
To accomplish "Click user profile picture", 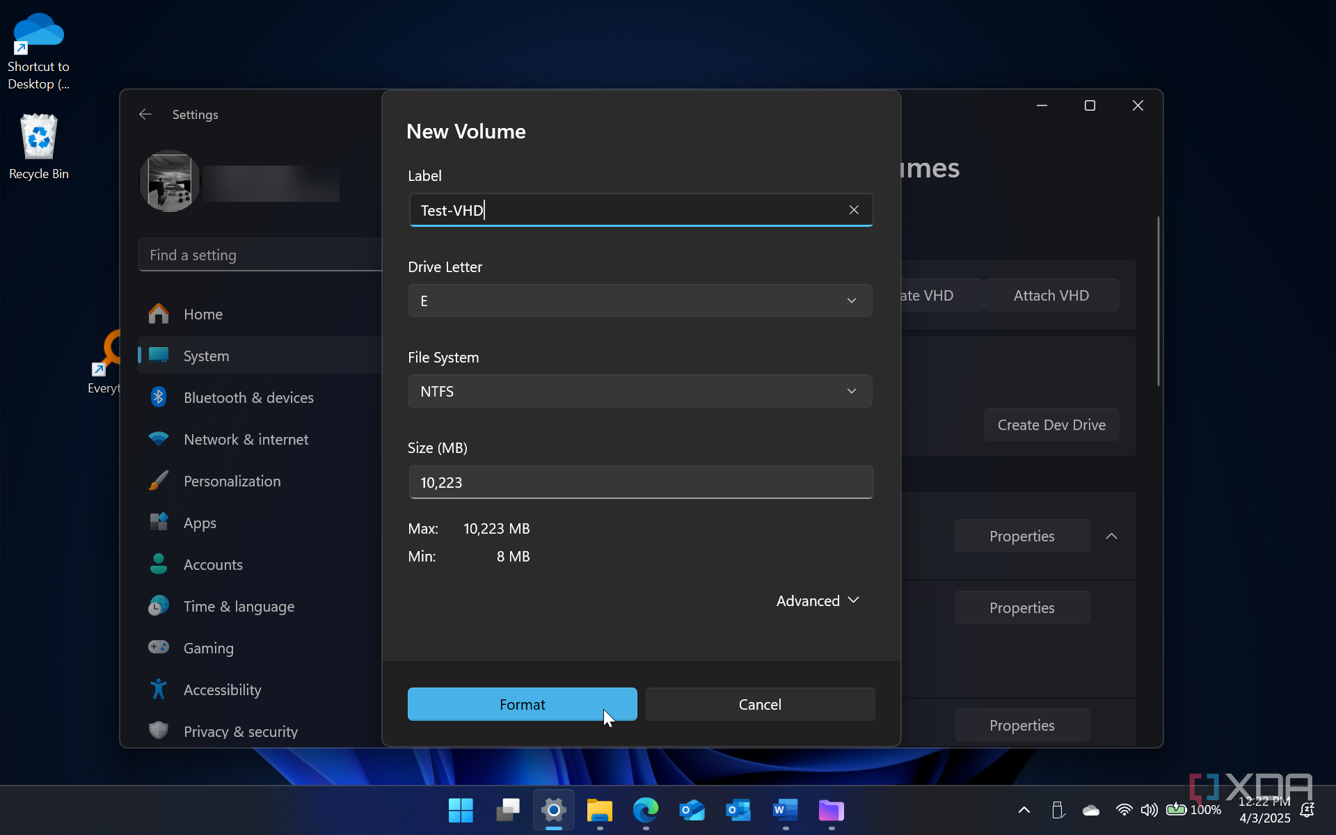I will 169,181.
